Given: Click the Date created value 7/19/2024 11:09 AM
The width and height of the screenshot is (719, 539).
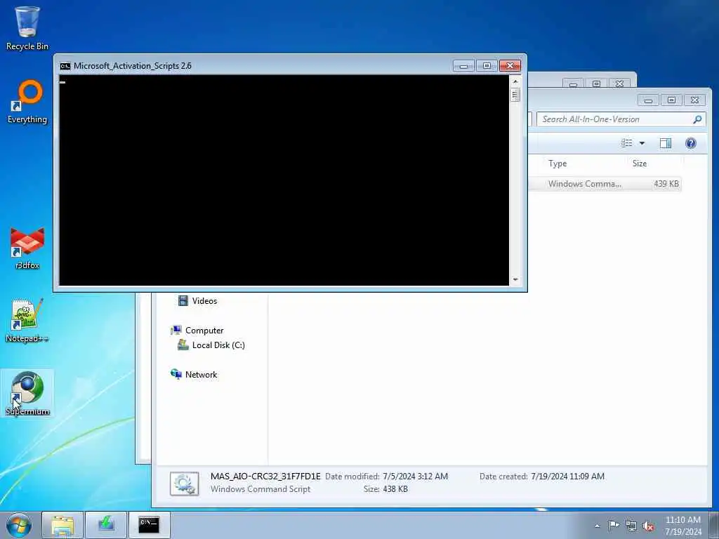Looking at the screenshot, I should pyautogui.click(x=567, y=477).
